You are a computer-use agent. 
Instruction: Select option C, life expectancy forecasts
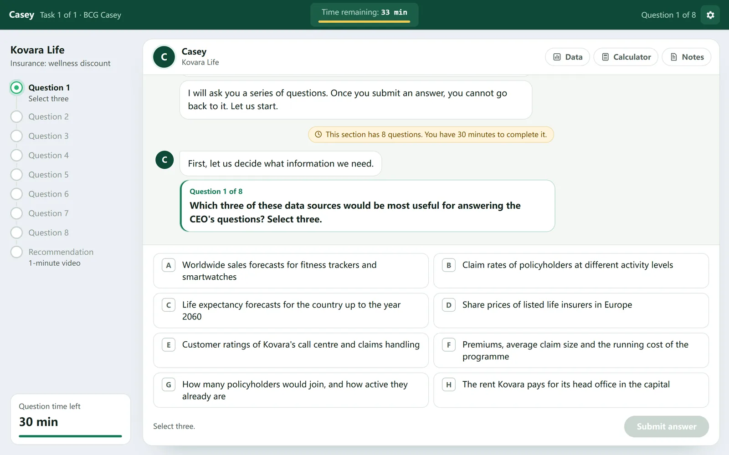pyautogui.click(x=291, y=311)
